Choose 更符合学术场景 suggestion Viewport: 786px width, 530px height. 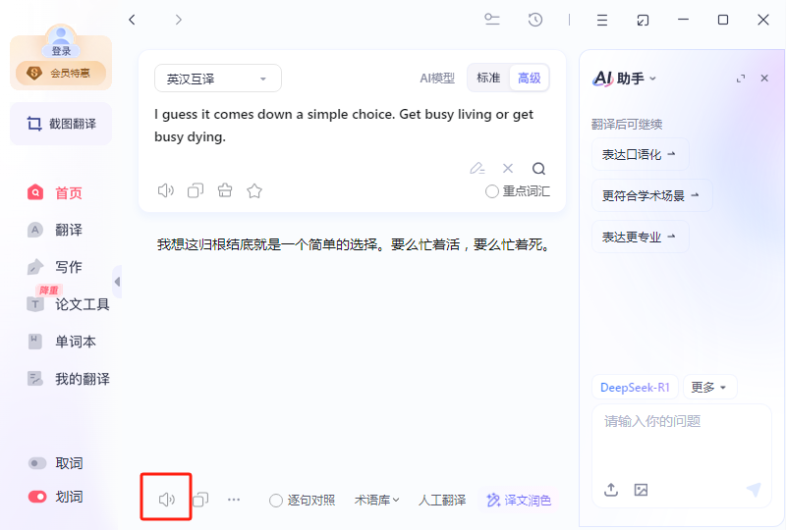point(651,195)
